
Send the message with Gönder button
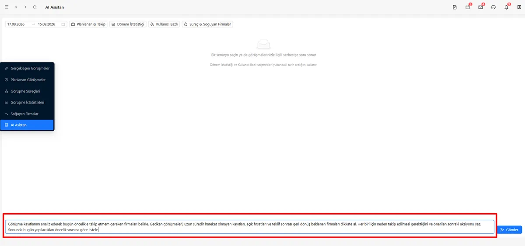click(x=509, y=230)
